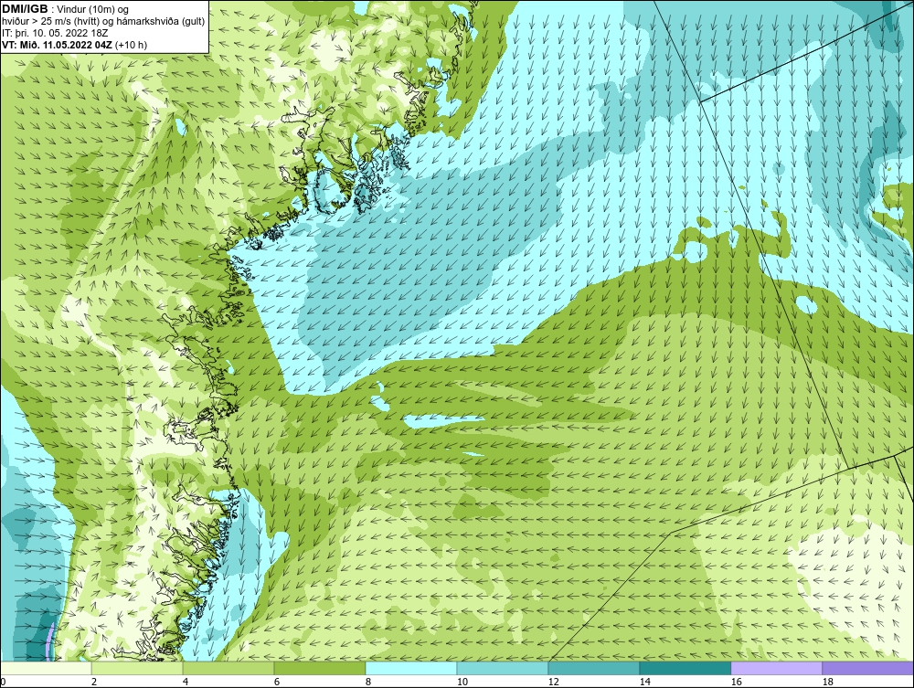914x688 pixels.
Task: Click the 8–10 m/s light cyan swatch
Action: tap(411, 668)
